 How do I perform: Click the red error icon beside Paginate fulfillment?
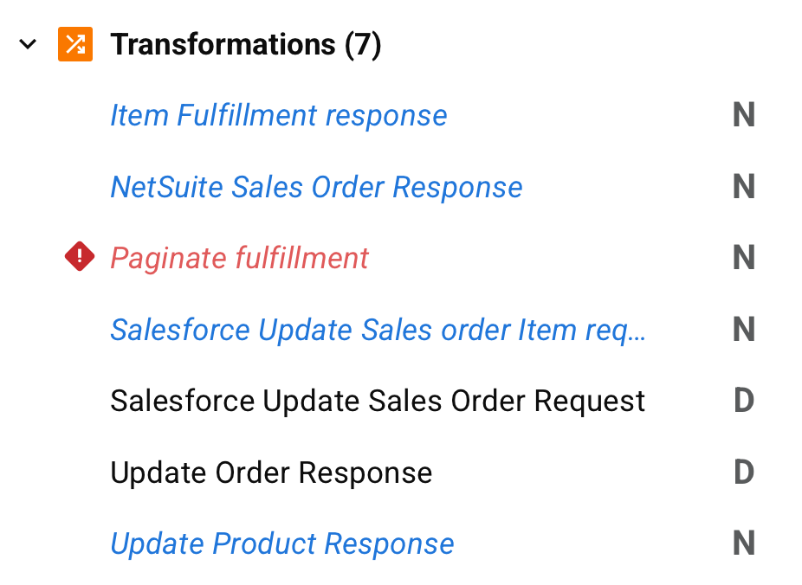point(80,257)
